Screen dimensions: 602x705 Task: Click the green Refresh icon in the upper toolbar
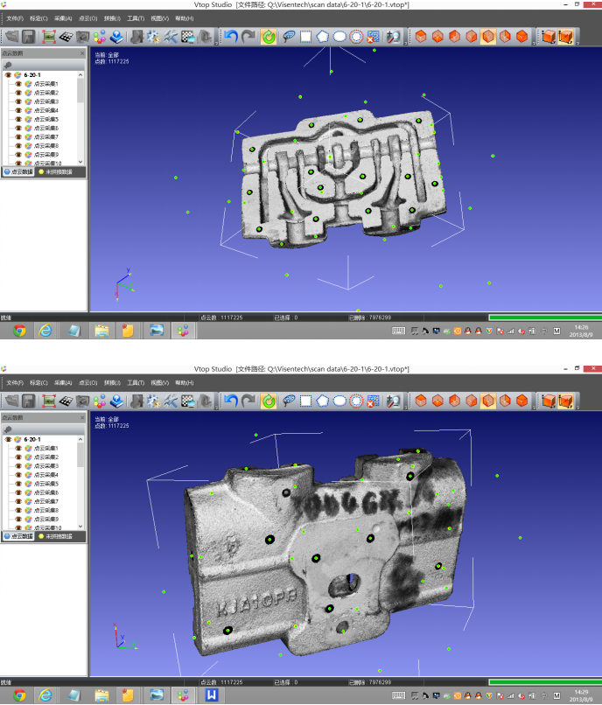[268, 37]
